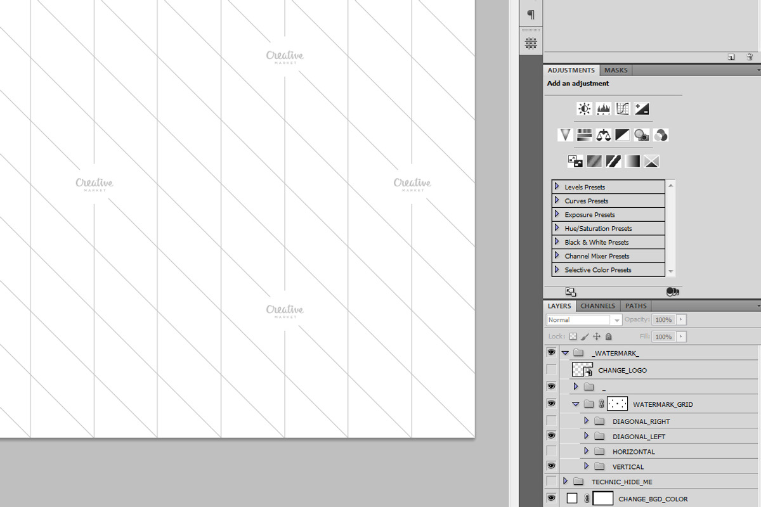
Task: Click CHANGE_BGD_COLOR color swatch thumbnail
Action: coord(572,499)
